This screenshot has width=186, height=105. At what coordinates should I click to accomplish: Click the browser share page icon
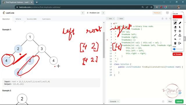(147, 7)
